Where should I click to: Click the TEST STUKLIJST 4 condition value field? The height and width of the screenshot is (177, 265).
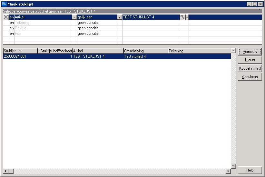pyautogui.click(x=151, y=17)
